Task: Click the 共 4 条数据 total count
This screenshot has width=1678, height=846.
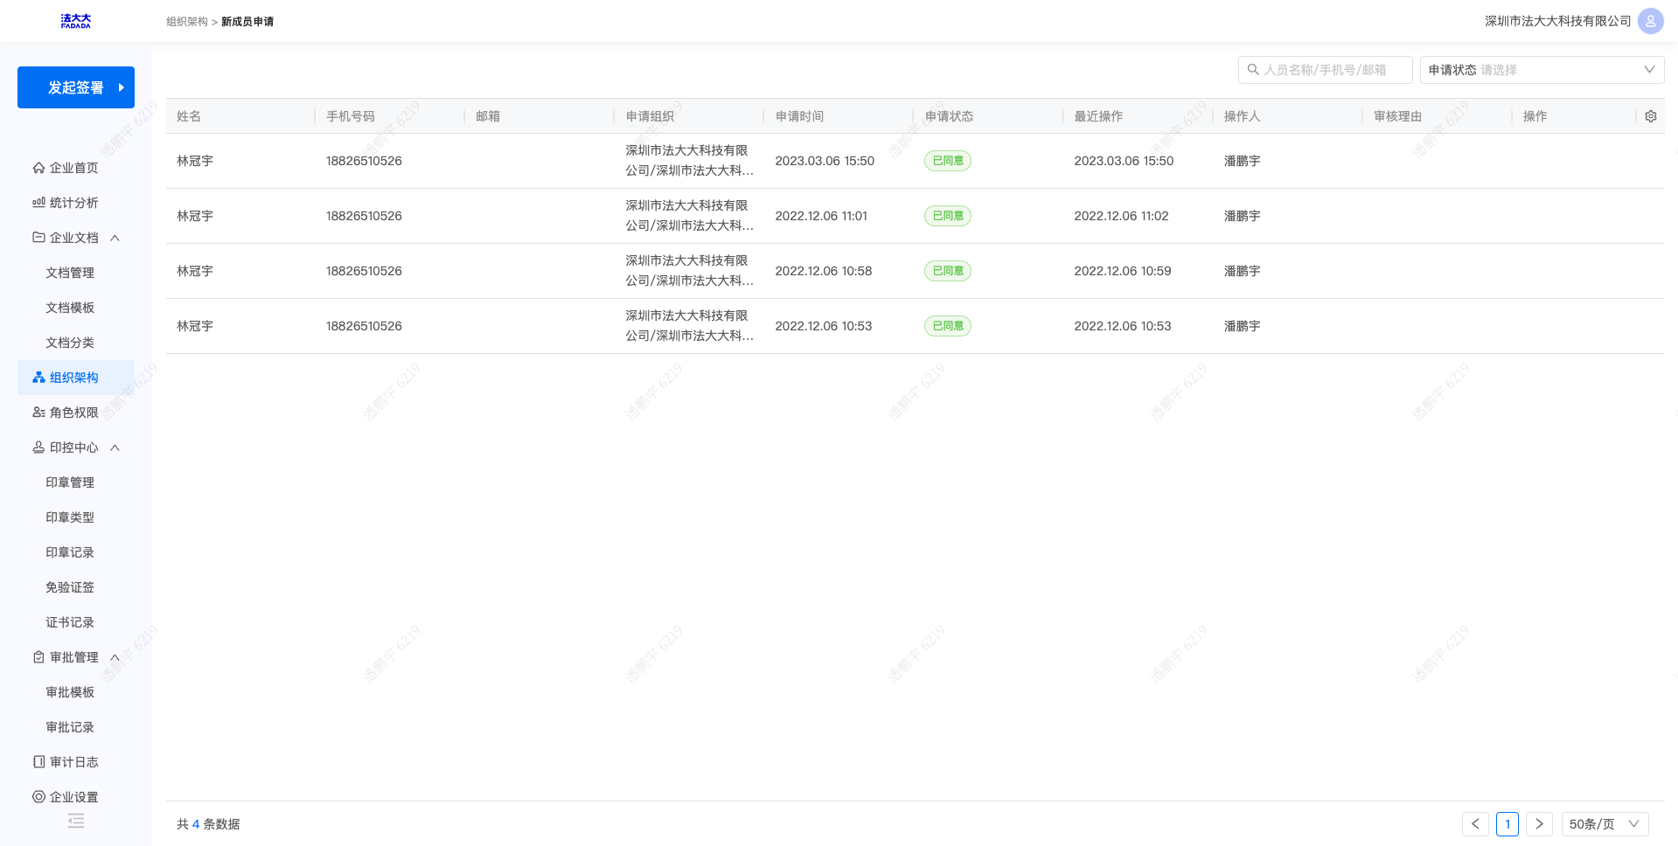Action: pos(208,824)
